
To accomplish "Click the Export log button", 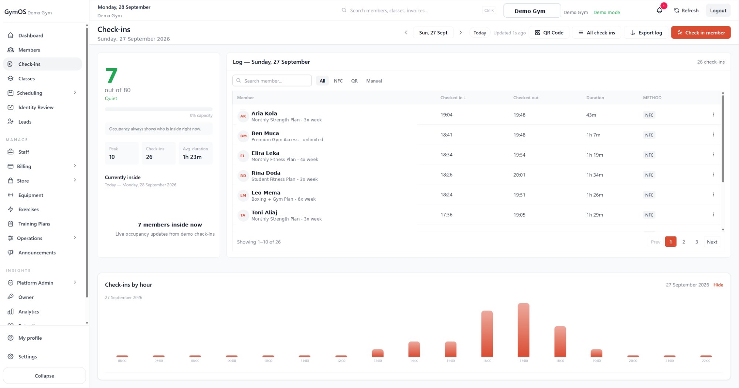I will (646, 32).
